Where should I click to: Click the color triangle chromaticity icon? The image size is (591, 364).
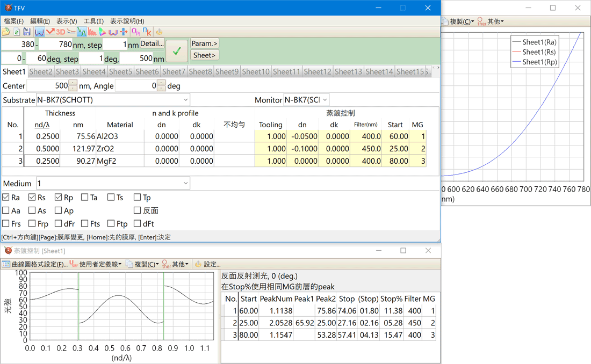pos(103,32)
